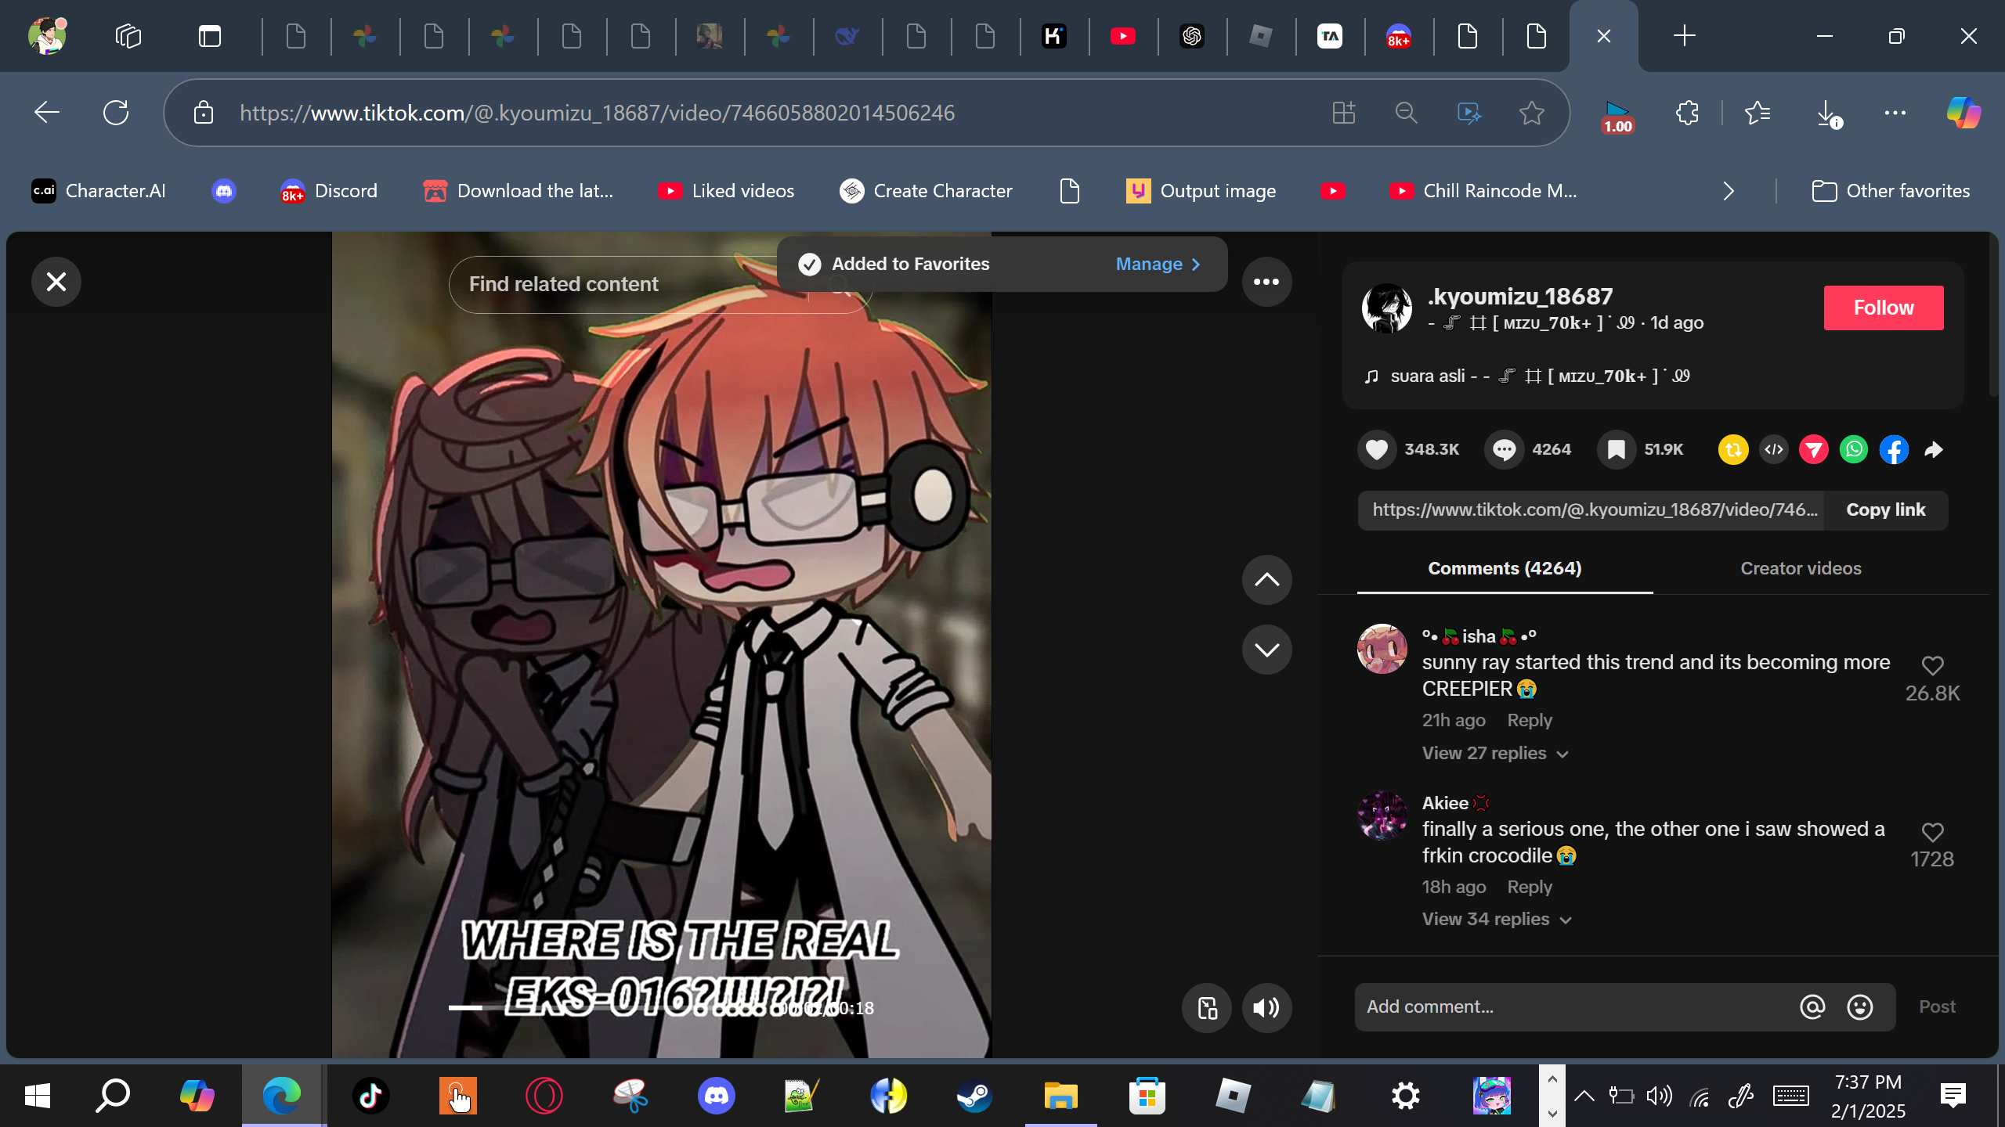Expand View 34 replies
The image size is (2005, 1127).
point(1496,919)
